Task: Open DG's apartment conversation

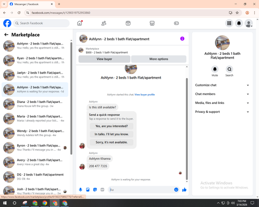Action: pos(35,177)
